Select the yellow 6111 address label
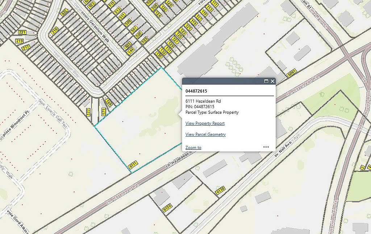Viewport: 371px width, 234px height. [x=133, y=165]
